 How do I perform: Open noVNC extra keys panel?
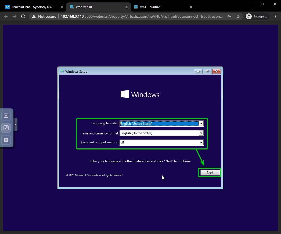6,116
